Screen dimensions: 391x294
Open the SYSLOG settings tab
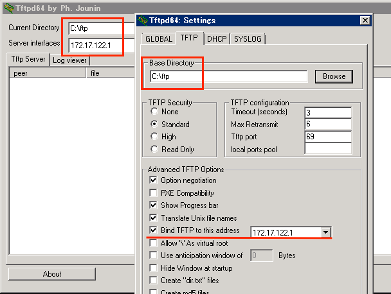[248, 39]
